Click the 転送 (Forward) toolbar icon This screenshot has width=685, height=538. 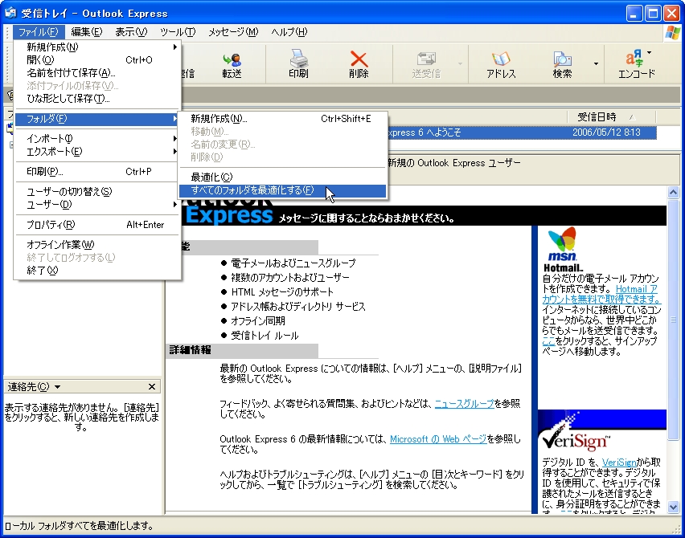[x=232, y=64]
